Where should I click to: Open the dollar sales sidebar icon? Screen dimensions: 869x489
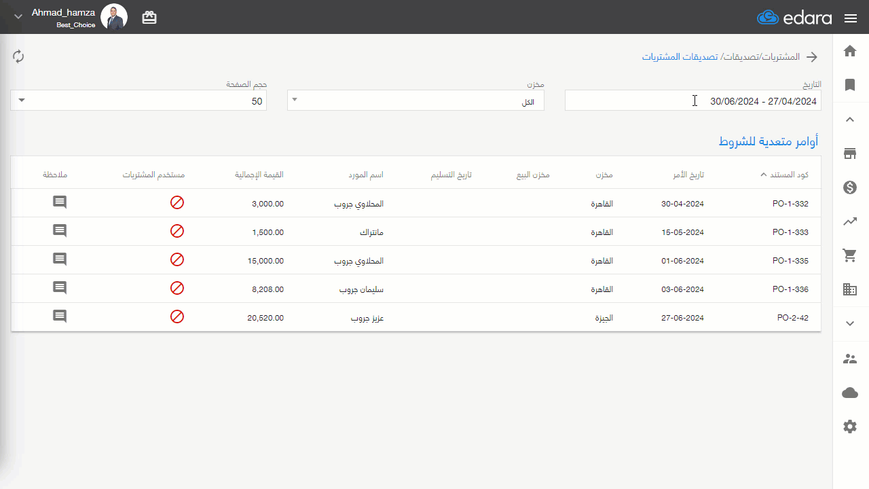click(850, 187)
